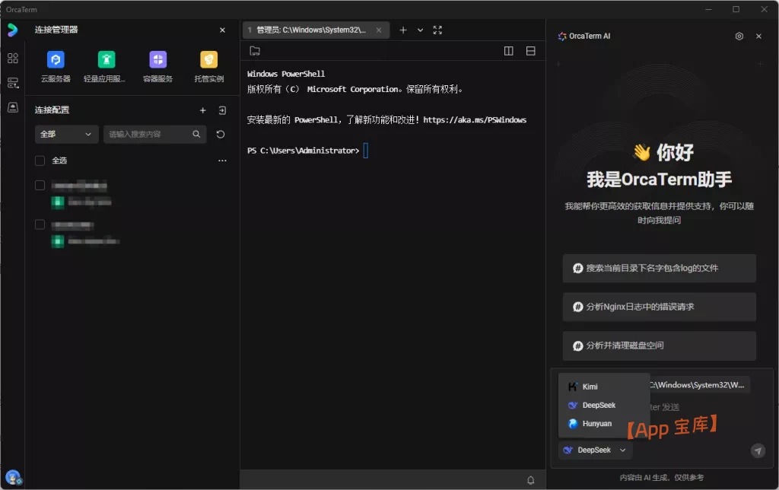The height and width of the screenshot is (490, 779).
Task: Open the SFTP file panel icon
Action: (x=254, y=50)
